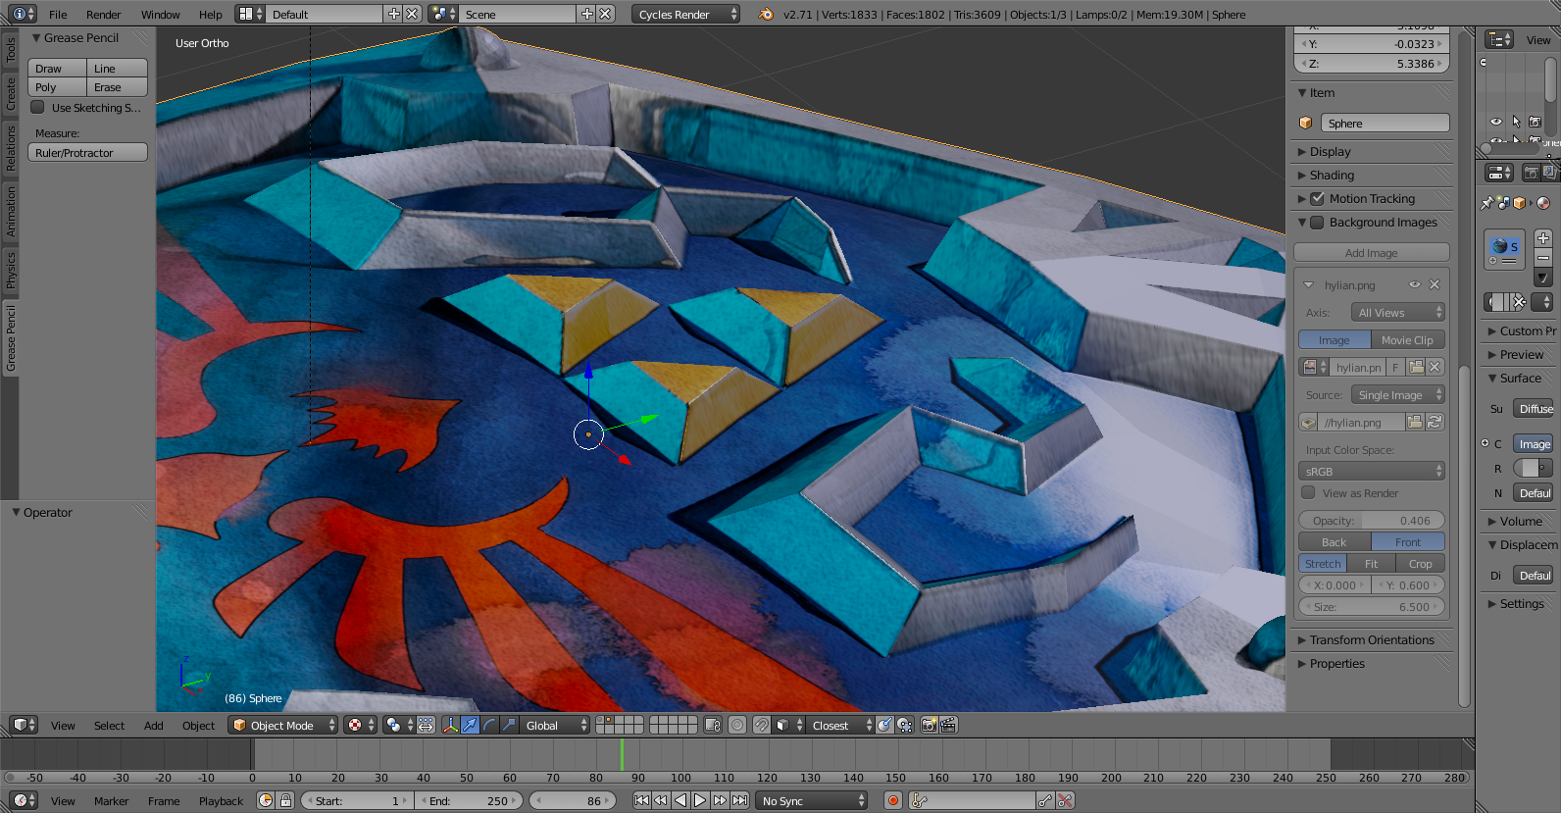
Task: Open Closest snap target dropdown
Action: (840, 725)
